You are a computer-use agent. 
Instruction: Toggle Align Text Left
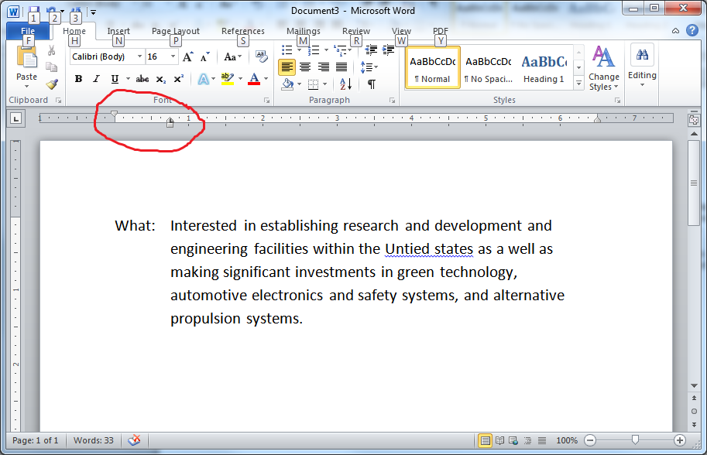(287, 67)
